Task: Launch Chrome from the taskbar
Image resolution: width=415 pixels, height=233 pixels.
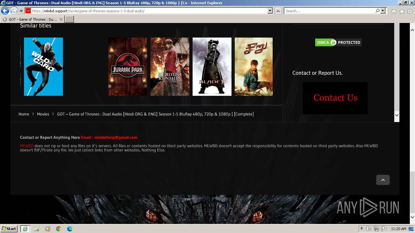Action: [59, 229]
